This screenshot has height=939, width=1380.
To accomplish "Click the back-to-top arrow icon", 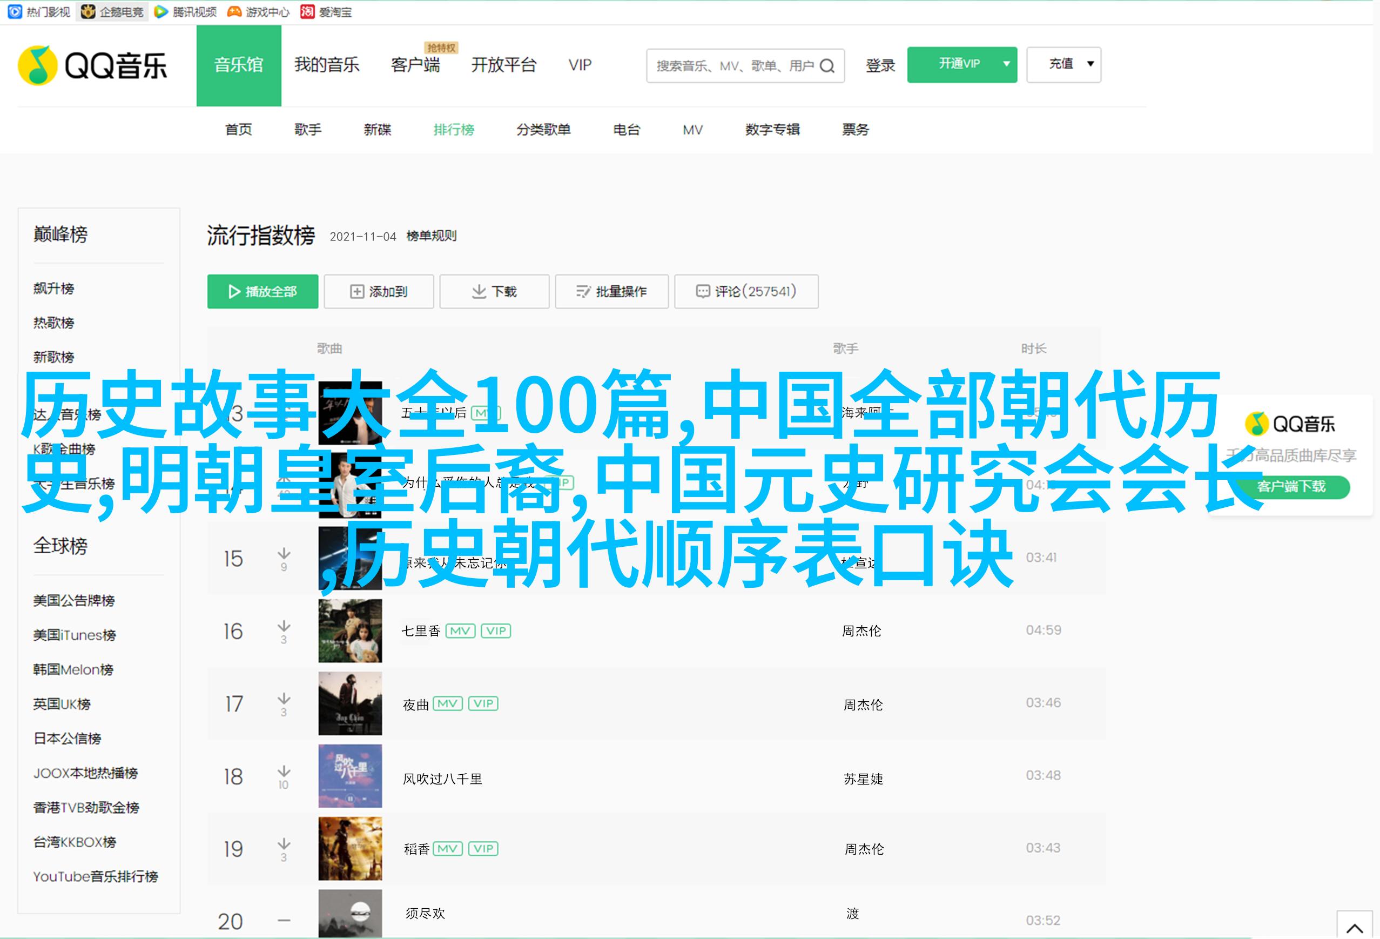I will pyautogui.click(x=1355, y=927).
